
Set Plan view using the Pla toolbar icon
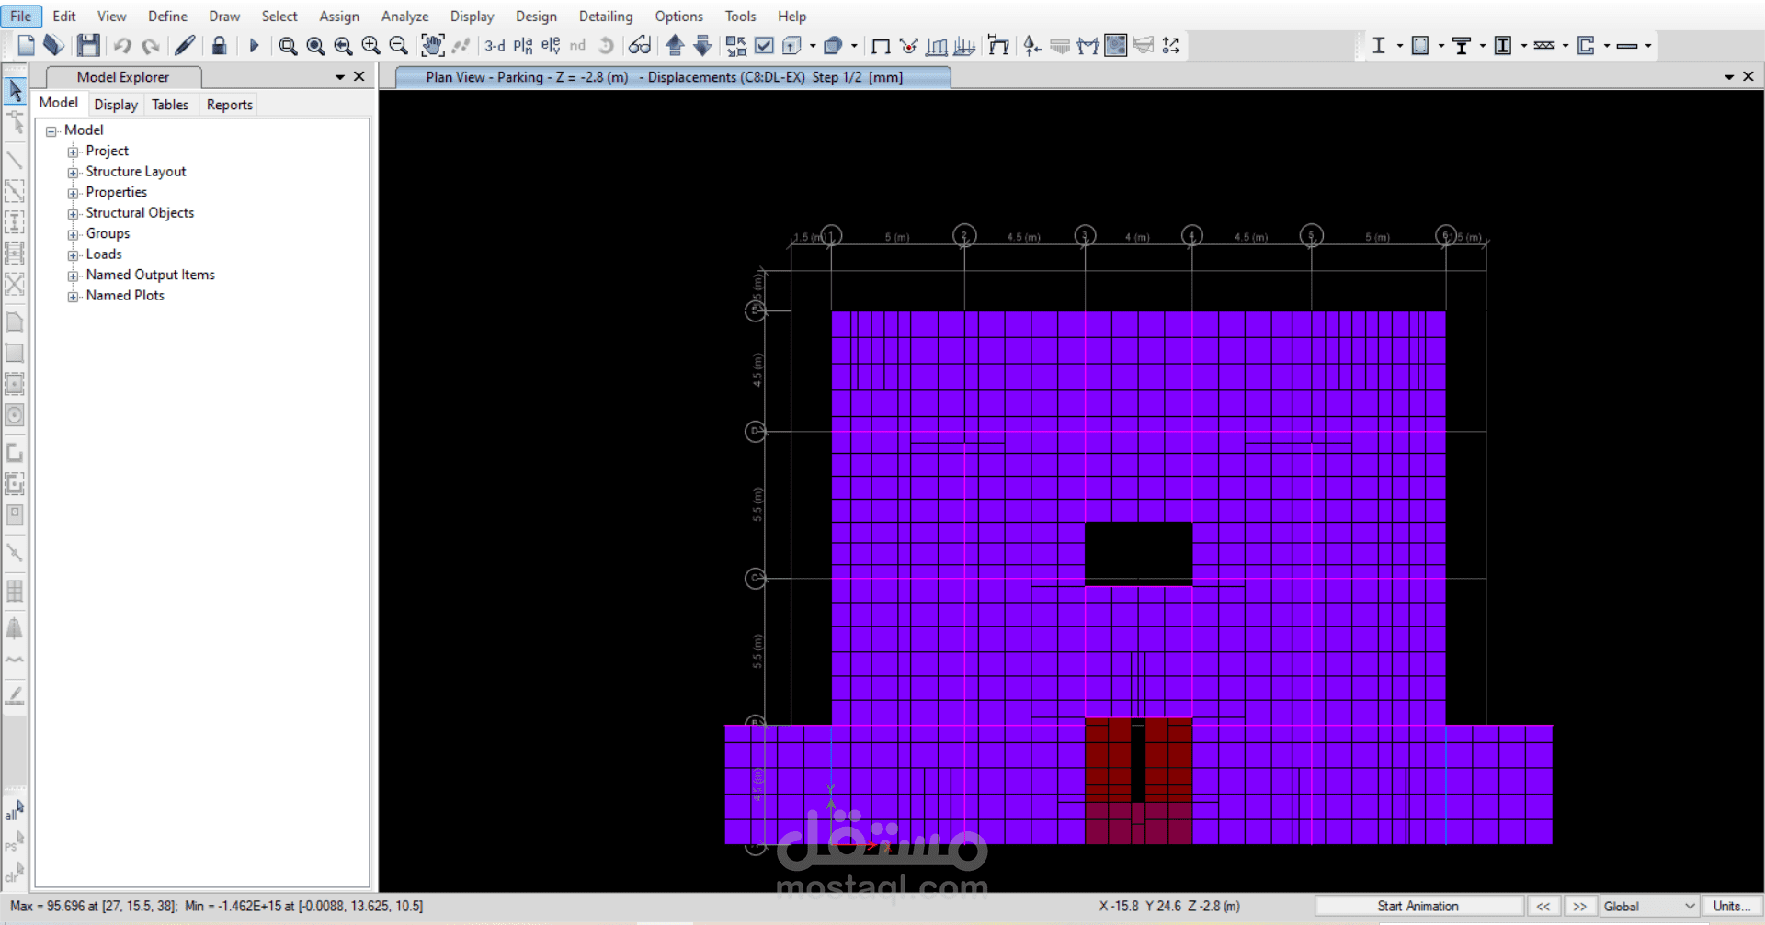523,45
